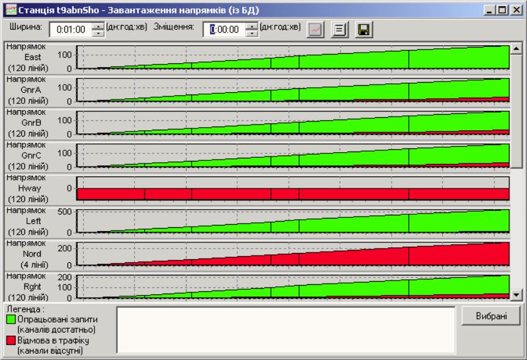Viewport: 527px width, 360px height.
Task: Decrease the Ширина value with down arrow
Action: tap(98, 33)
